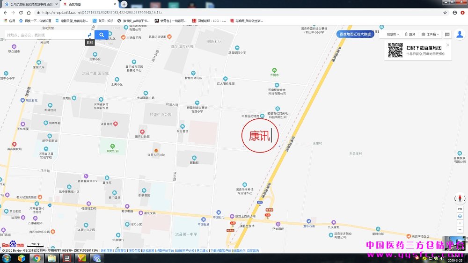Open the 应用 apps bookmark
This screenshot has height=263, width=468.
[9, 21]
